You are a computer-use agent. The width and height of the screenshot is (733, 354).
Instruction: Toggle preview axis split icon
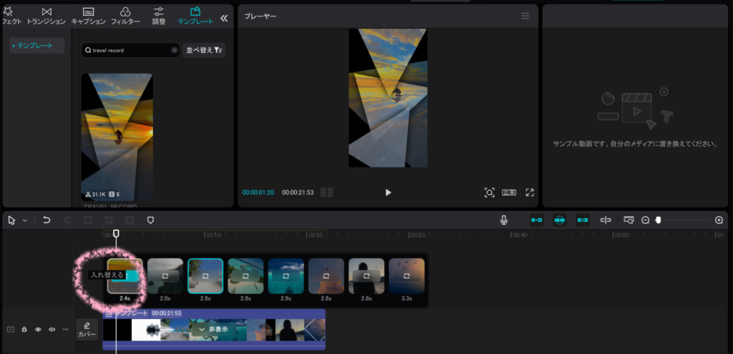tap(606, 220)
